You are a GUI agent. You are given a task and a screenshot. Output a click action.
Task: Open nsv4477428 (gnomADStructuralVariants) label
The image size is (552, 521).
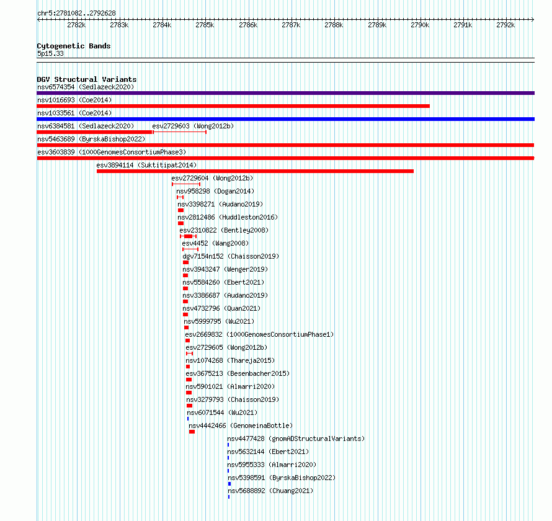(x=296, y=439)
